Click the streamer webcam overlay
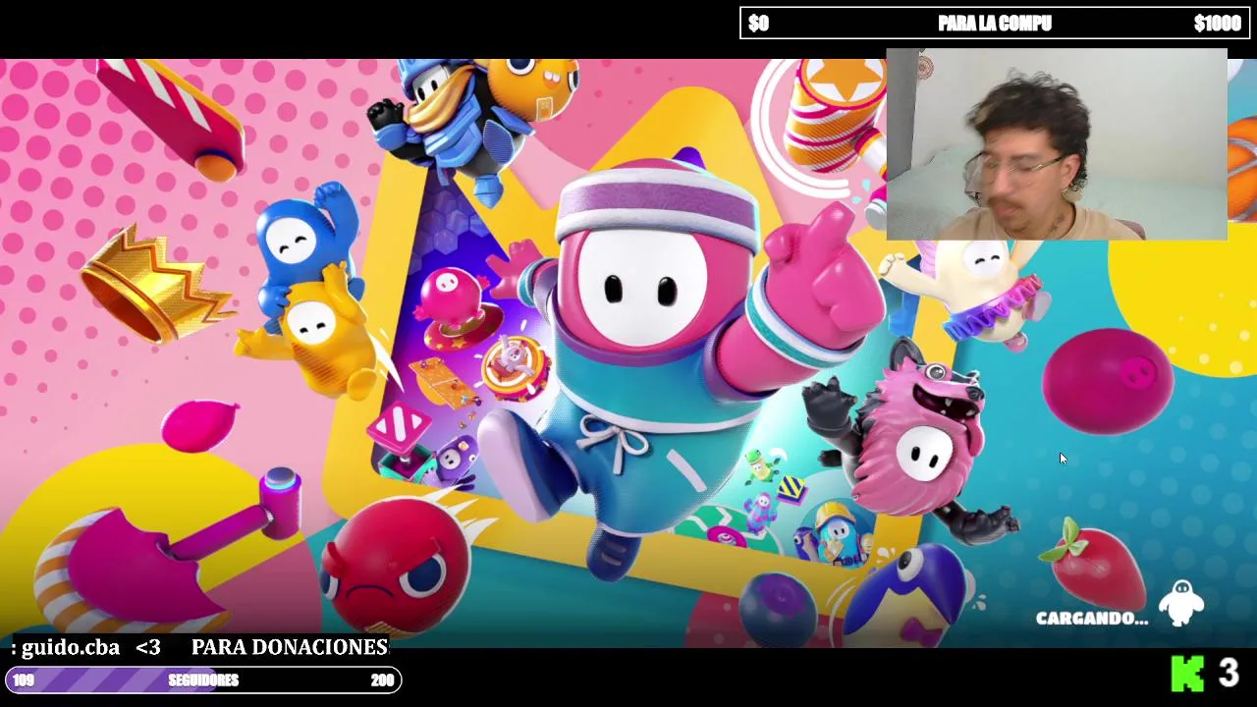 [1057, 144]
